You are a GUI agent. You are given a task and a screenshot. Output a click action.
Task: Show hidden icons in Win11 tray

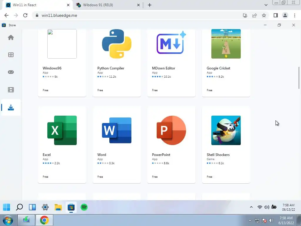(251, 207)
